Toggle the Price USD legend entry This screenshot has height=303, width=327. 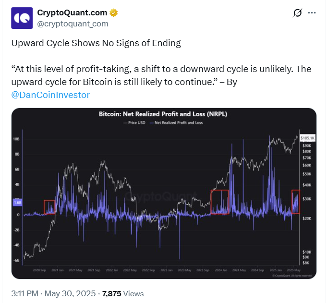click(135, 123)
